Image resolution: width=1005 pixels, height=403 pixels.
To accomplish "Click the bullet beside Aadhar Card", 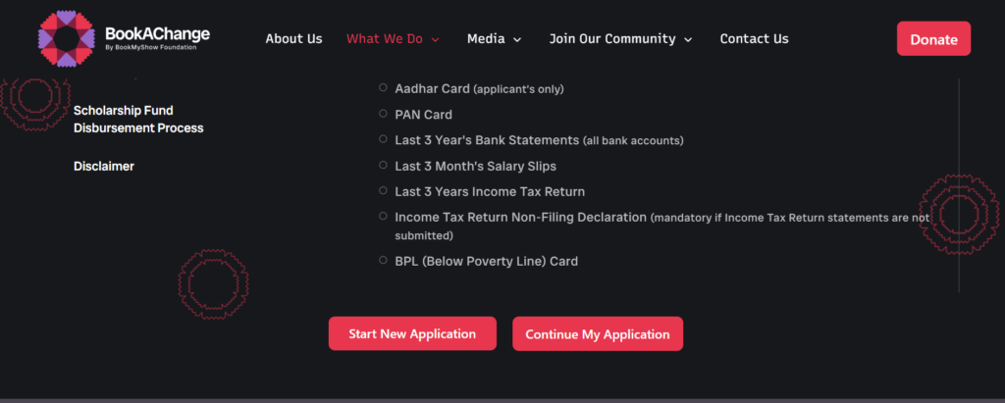I will tap(383, 88).
